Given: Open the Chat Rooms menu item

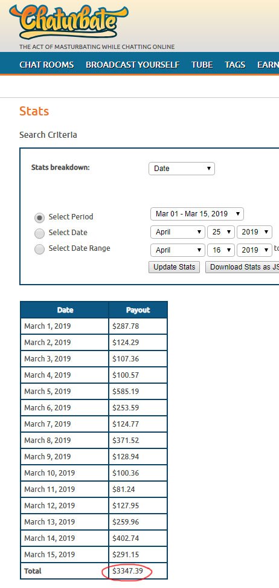Looking at the screenshot, I should point(46,65).
